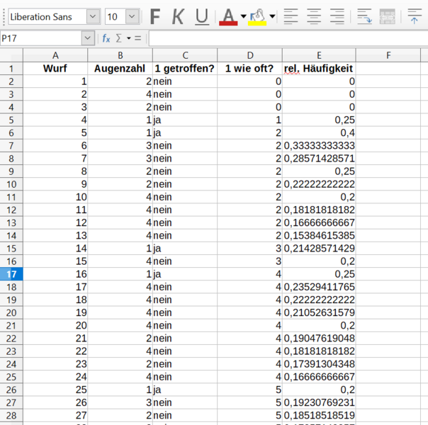Select column D header

click(x=249, y=55)
